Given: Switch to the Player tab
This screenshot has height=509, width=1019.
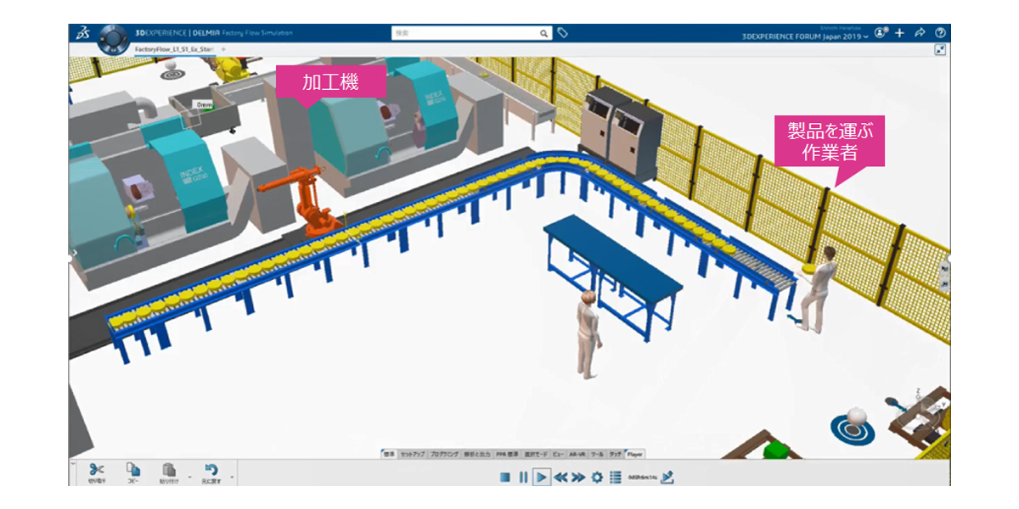Looking at the screenshot, I should [x=635, y=454].
